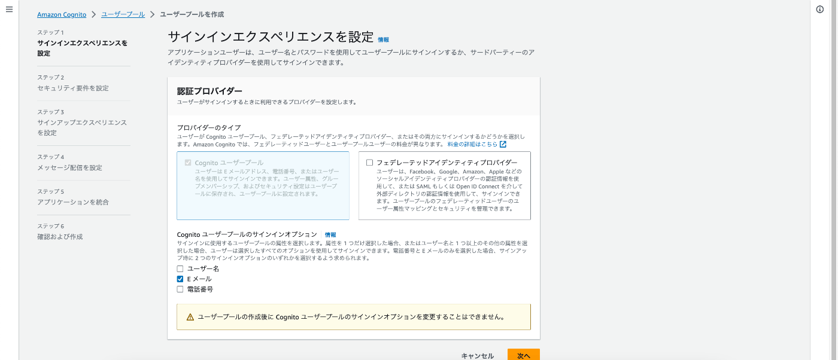Click the sign-in options warning message text
838x360 pixels.
point(351,317)
